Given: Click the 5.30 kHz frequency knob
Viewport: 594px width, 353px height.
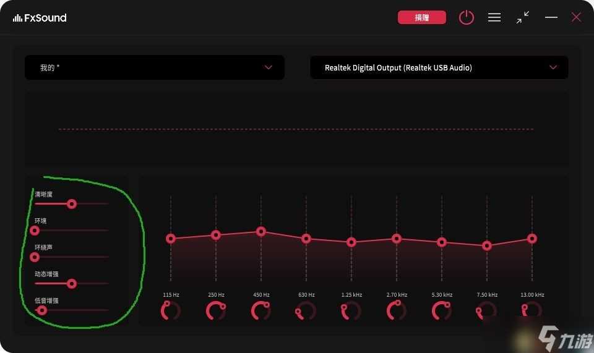Looking at the screenshot, I should tap(441, 310).
